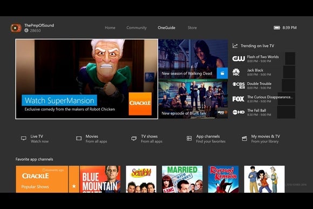Select Jack Black listing
Viewport: 313px width, 209px height.
coord(263,72)
